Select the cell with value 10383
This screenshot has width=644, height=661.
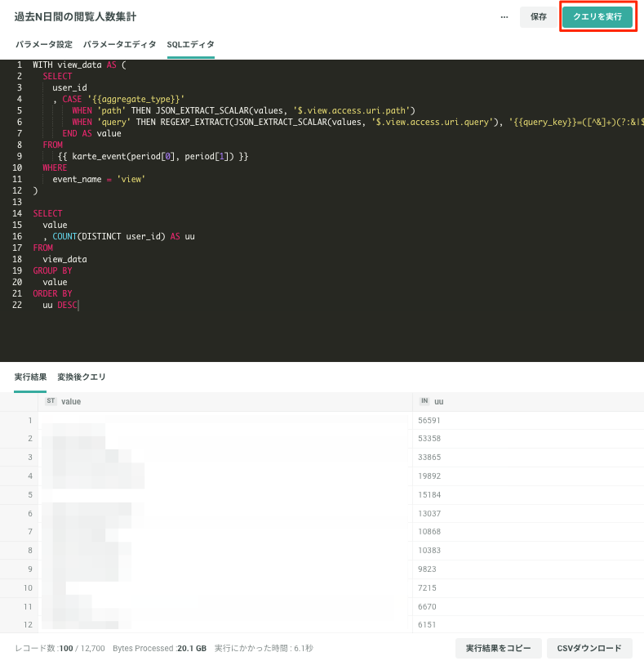tap(528, 551)
